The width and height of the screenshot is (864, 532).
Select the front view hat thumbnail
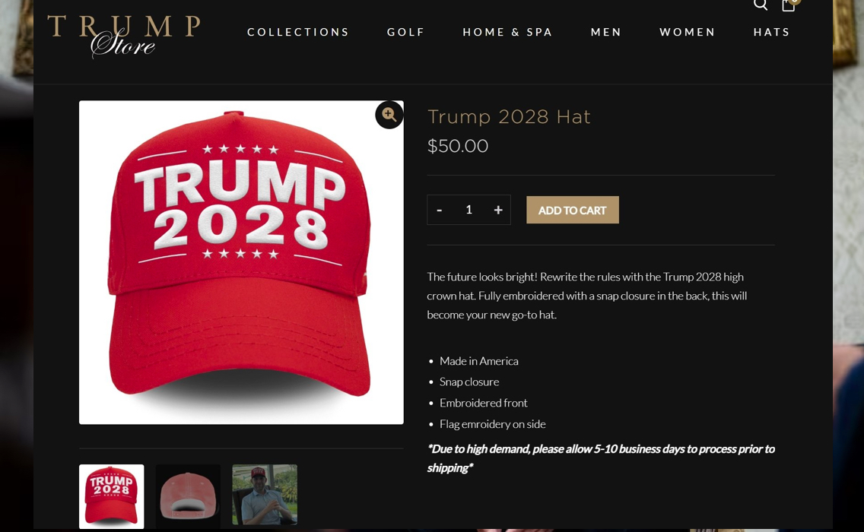tap(111, 496)
